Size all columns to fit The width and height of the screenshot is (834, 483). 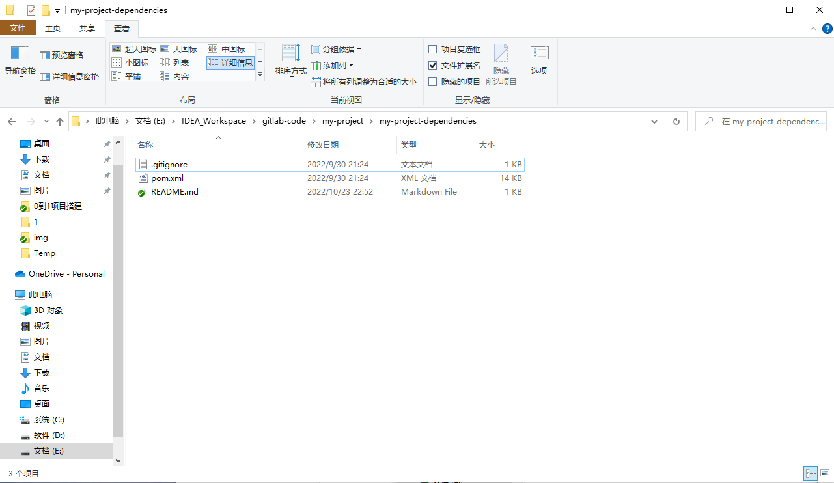363,82
